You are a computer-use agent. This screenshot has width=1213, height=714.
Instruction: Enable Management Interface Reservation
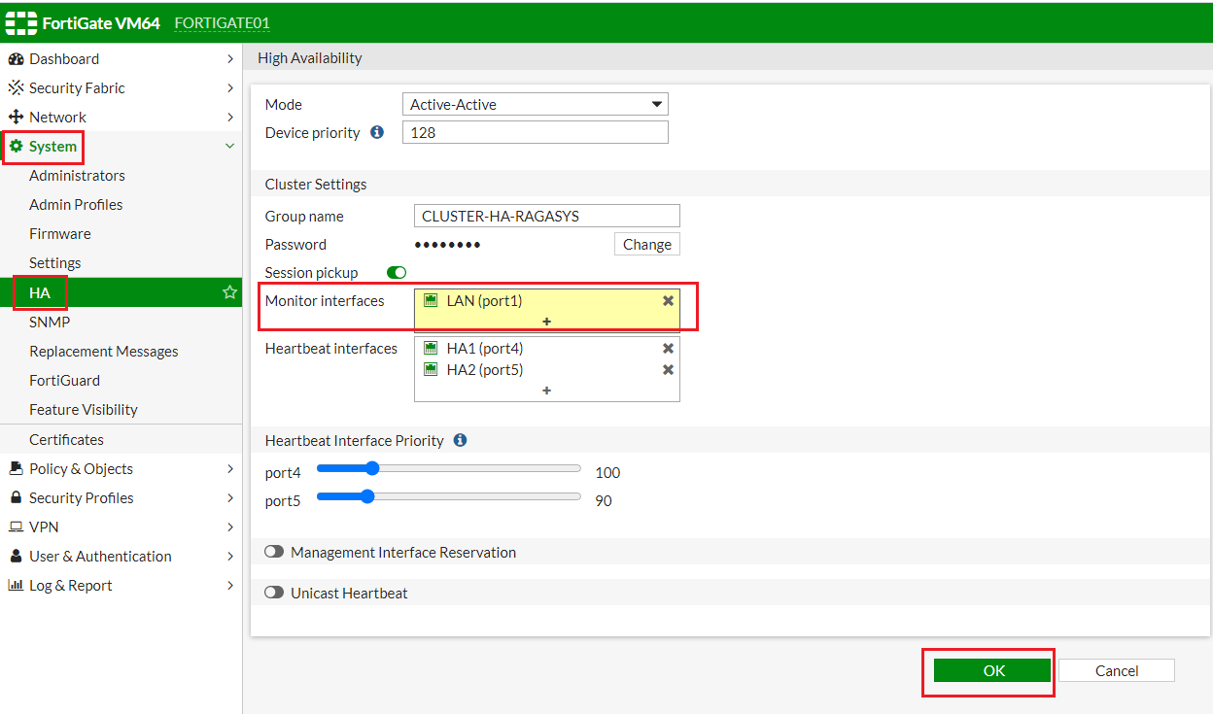[x=274, y=551]
